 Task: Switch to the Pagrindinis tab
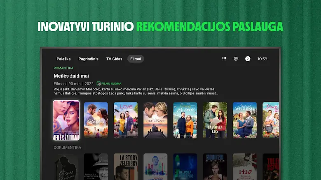point(89,59)
